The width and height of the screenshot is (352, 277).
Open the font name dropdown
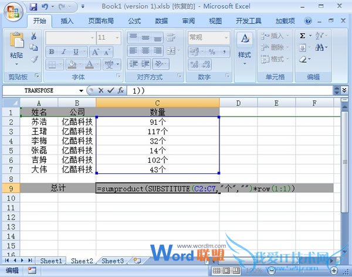(x=92, y=37)
